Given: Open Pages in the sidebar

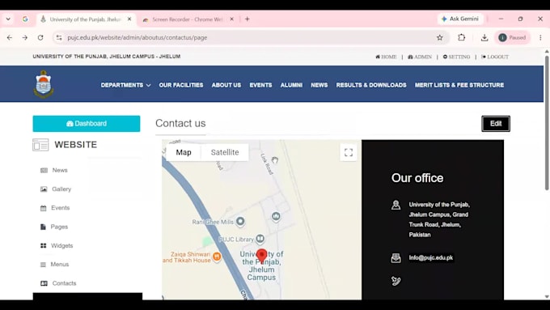Looking at the screenshot, I should [54, 227].
